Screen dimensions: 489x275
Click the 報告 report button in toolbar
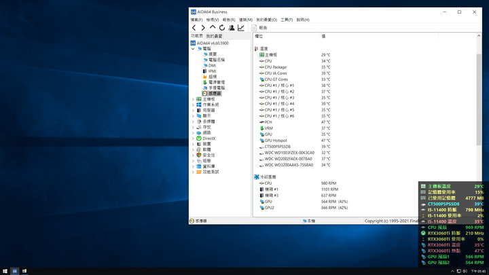click(x=259, y=28)
